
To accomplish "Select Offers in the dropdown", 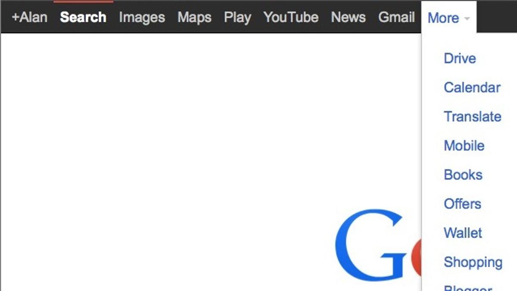I will 462,204.
